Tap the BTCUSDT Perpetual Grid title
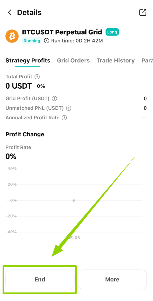The width and height of the screenshot is (153, 301). coord(62,32)
